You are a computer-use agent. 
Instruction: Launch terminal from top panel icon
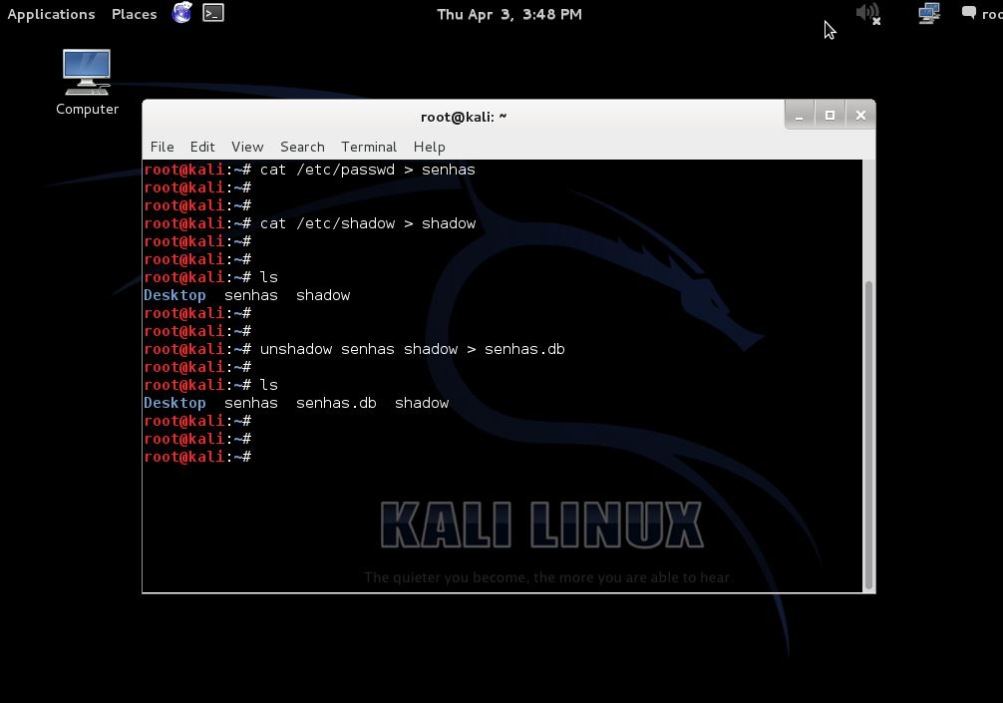(213, 13)
